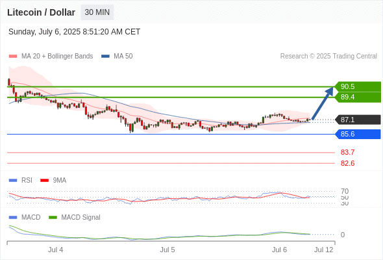This screenshot has height=260, width=383.
Task: Click the Jul 4 date axis label
Action: [x=55, y=250]
